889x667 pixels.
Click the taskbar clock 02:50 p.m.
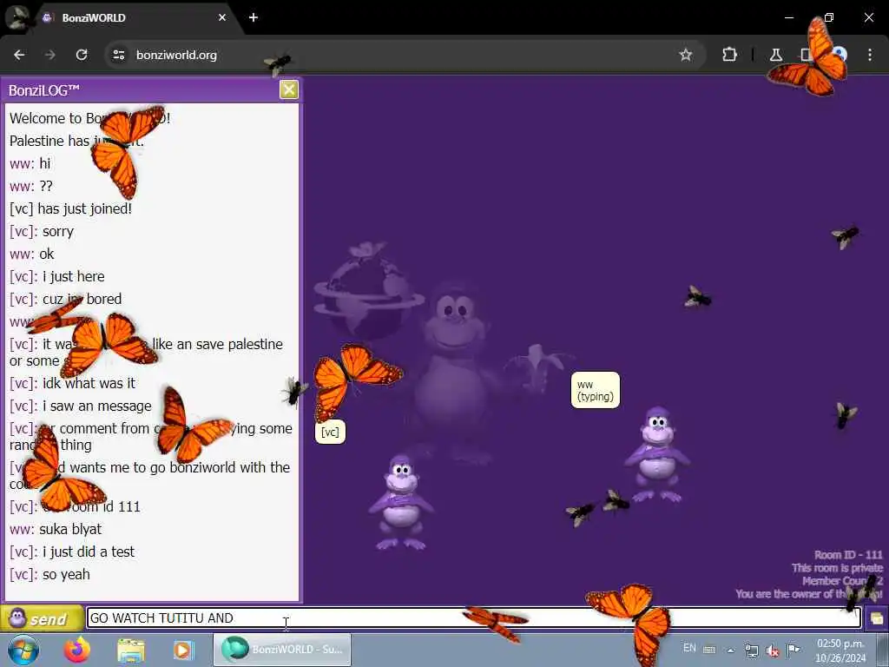click(x=840, y=650)
